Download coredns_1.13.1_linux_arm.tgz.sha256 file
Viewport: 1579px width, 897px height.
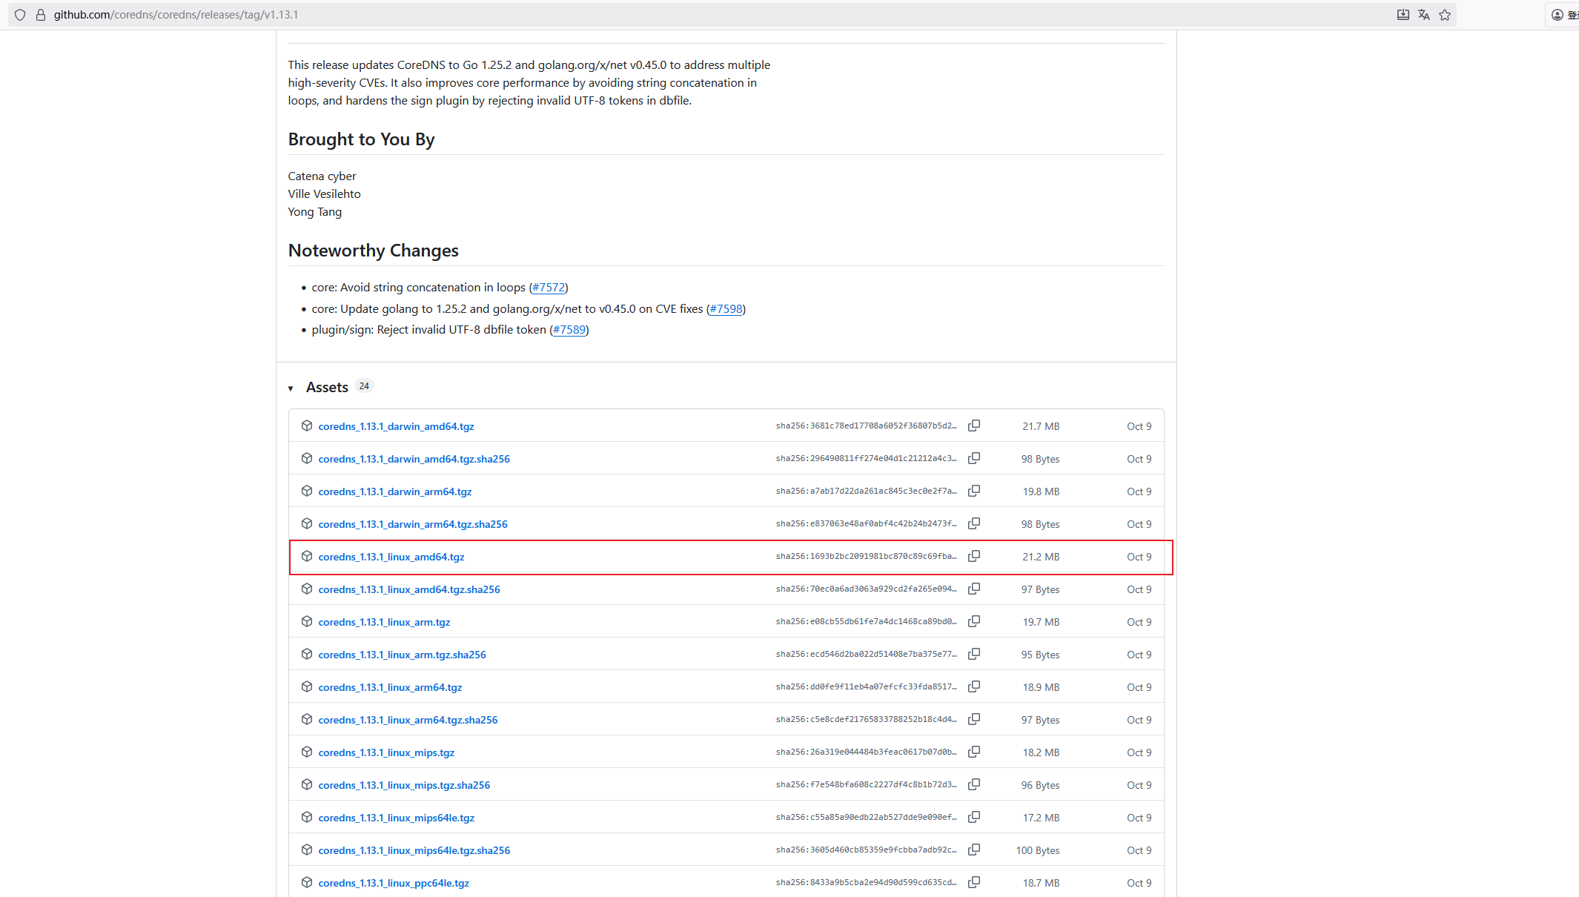point(402,655)
